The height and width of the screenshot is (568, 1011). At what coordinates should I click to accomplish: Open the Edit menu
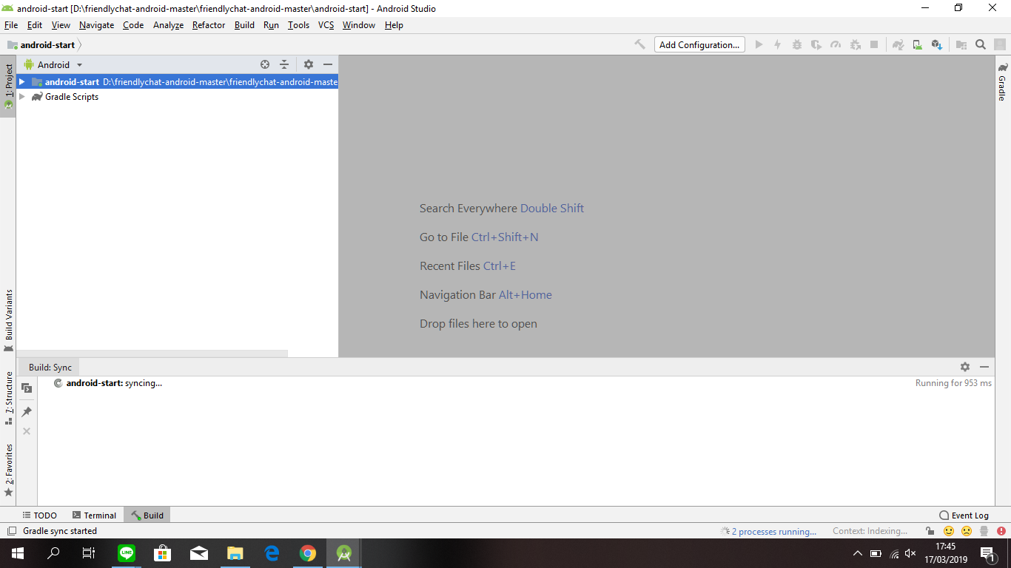tap(35, 25)
